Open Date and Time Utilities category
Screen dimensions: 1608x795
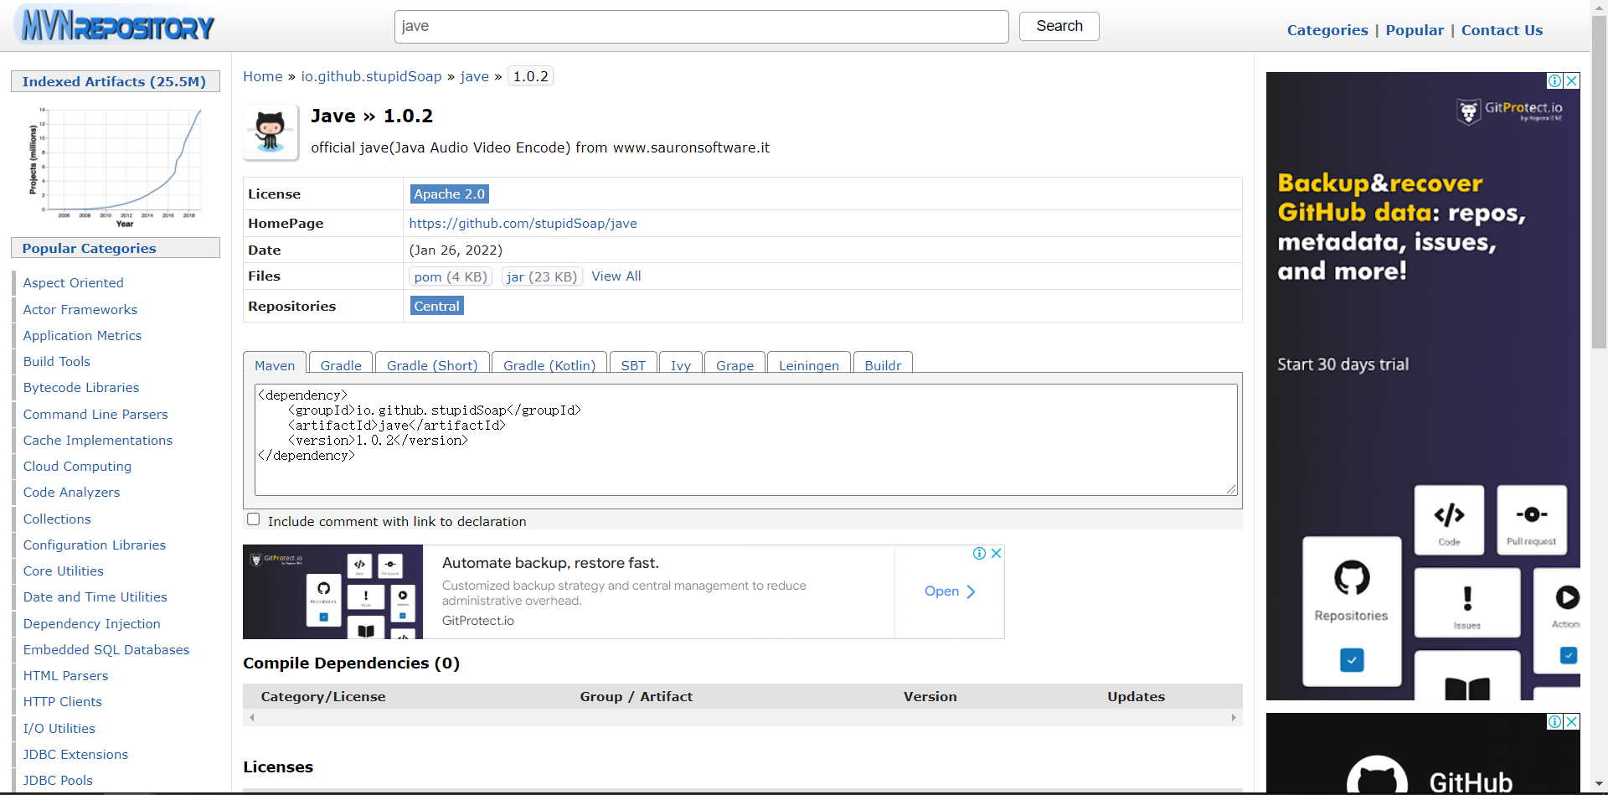tap(95, 597)
